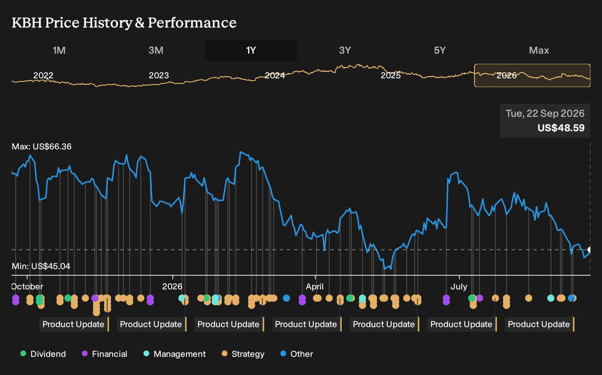Click the highlighted range selector in the overview chart

[532, 75]
